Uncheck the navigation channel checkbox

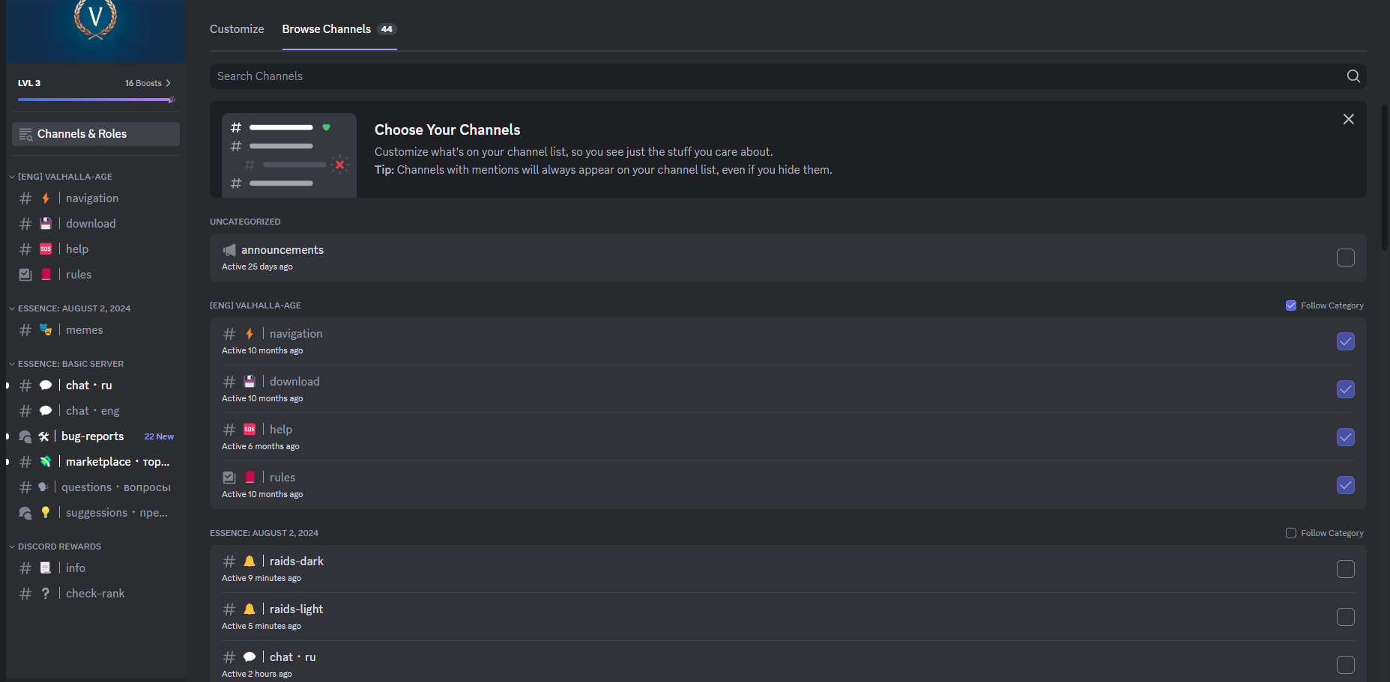(x=1345, y=341)
